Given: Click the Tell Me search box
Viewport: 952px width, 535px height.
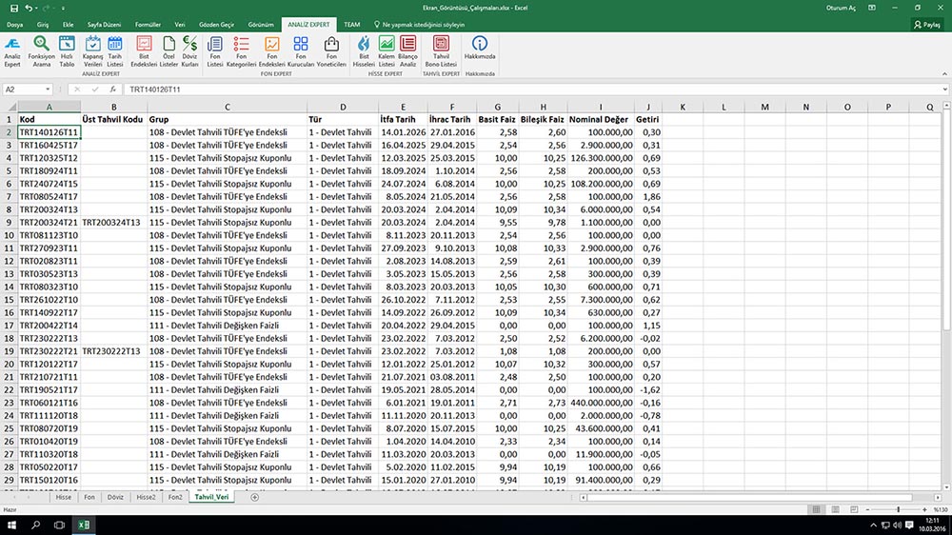Looking at the screenshot, I should (x=419, y=25).
